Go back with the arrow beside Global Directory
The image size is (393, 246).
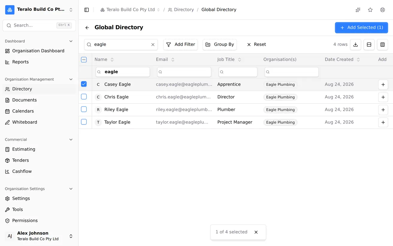(87, 28)
